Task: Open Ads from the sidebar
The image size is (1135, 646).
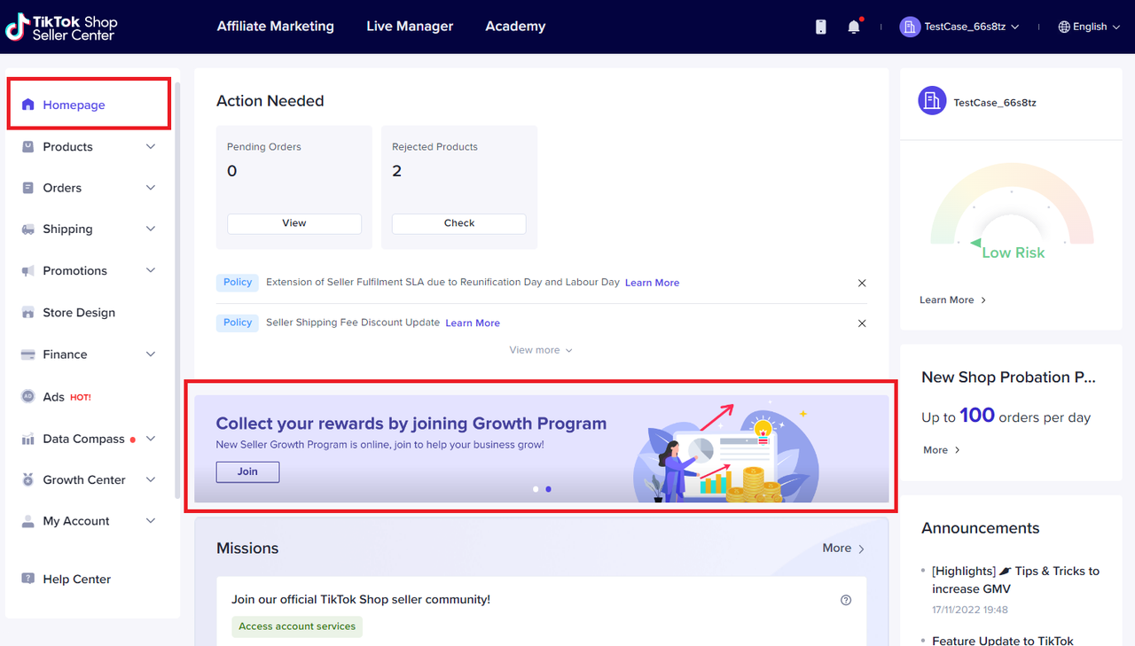Action: [x=54, y=397]
